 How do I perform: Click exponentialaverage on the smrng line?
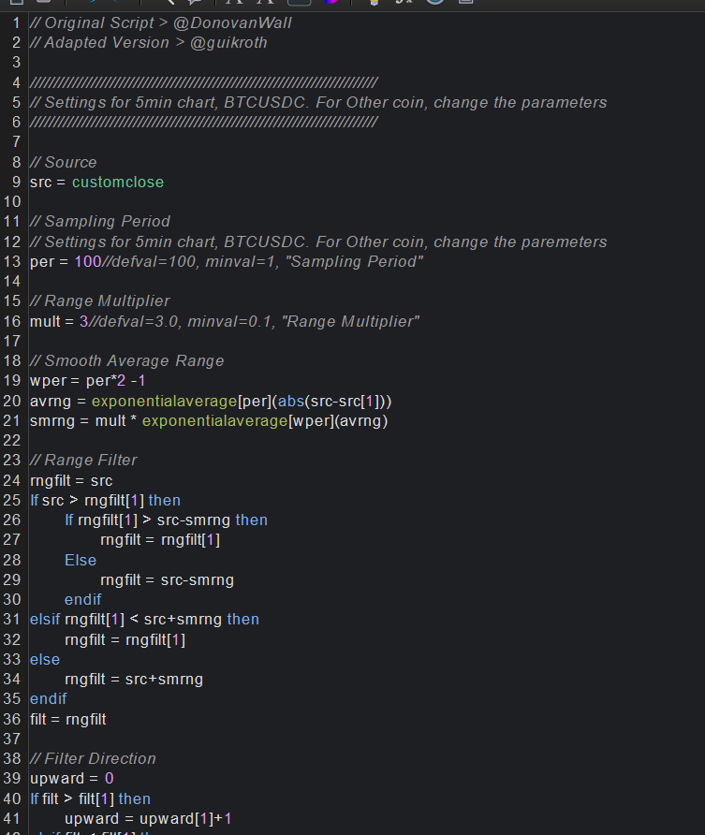pos(210,420)
